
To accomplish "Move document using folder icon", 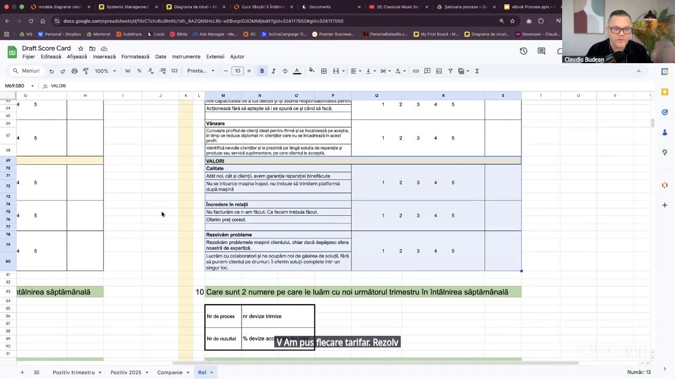I will coord(92,48).
